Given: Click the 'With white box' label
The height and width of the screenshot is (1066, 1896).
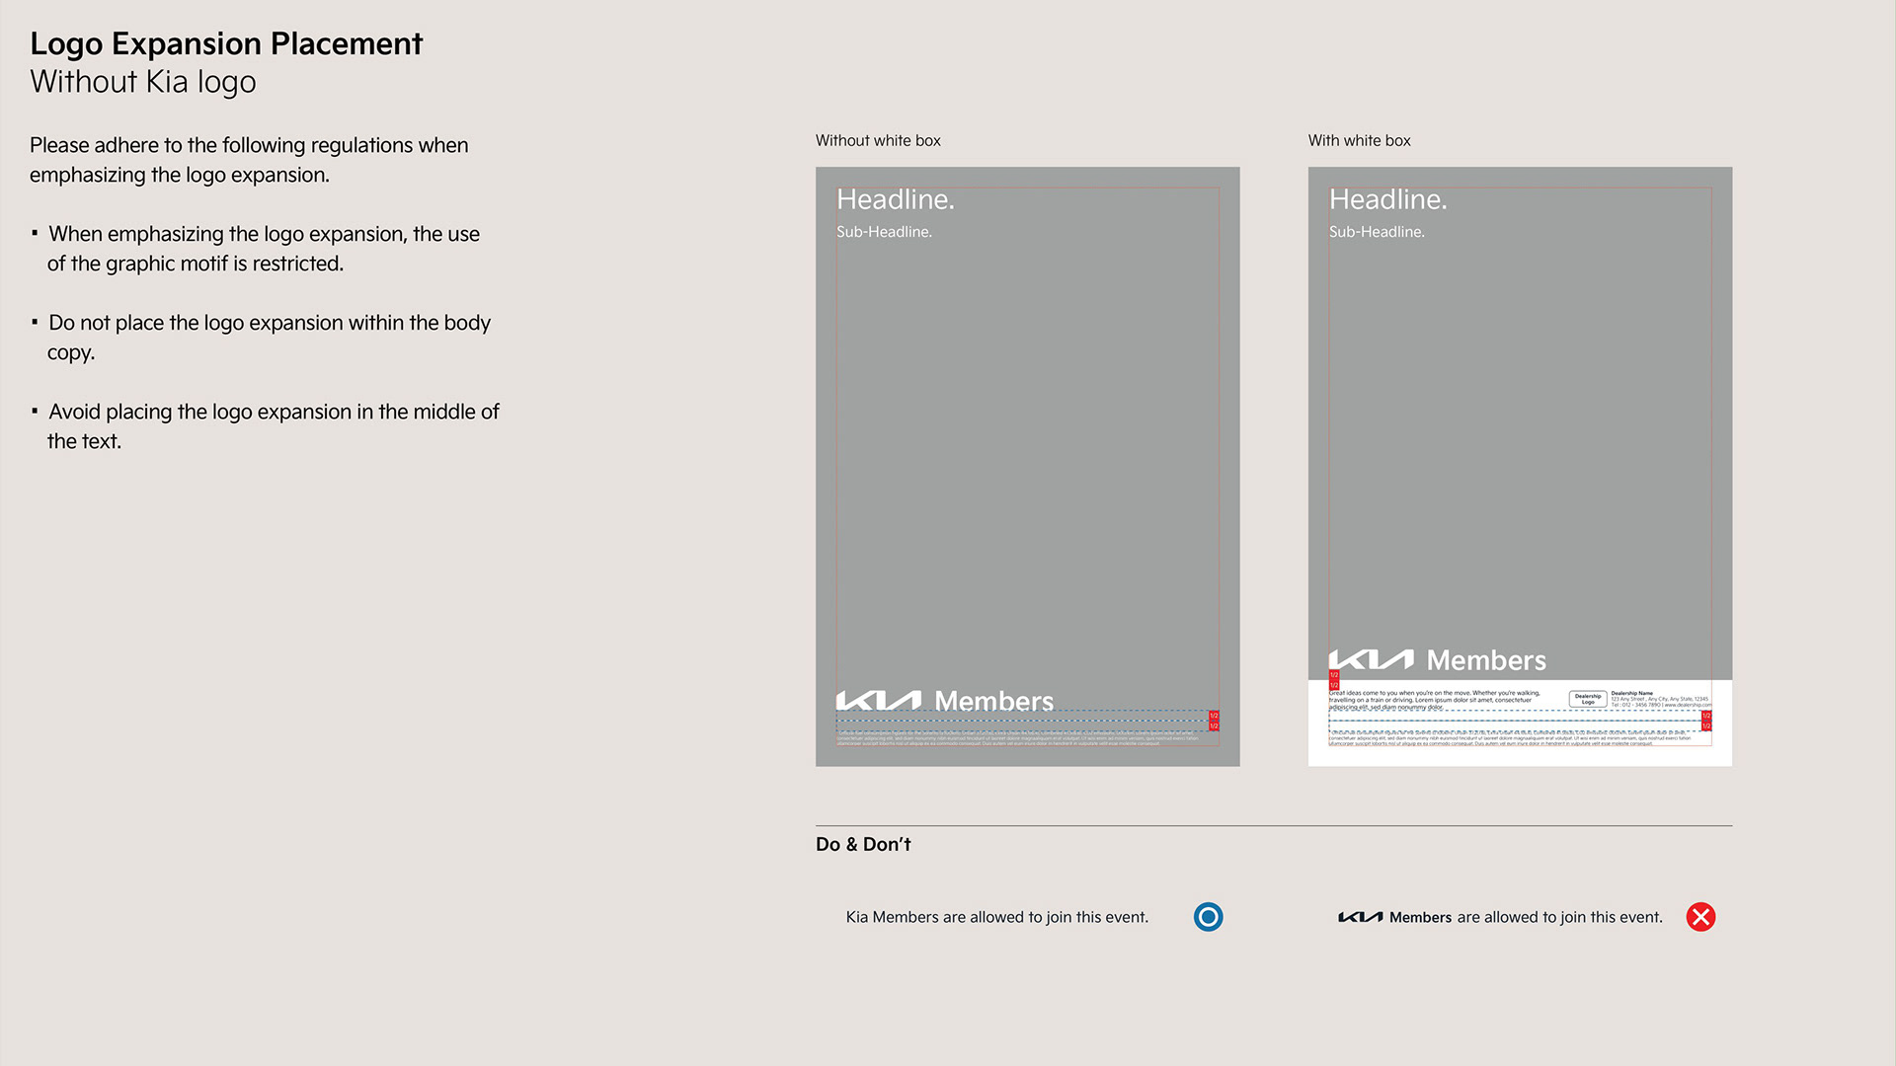Looking at the screenshot, I should tap(1359, 140).
